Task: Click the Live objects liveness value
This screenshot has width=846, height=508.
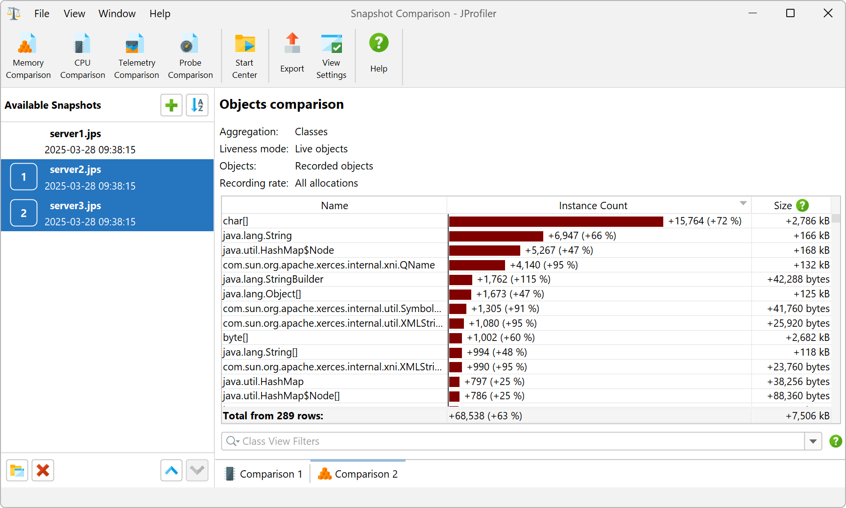Action: (x=321, y=149)
